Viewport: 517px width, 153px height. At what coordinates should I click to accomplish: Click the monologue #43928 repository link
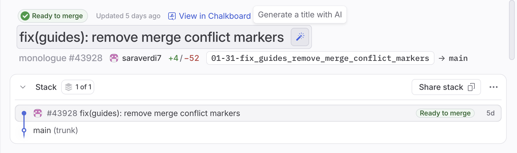61,58
